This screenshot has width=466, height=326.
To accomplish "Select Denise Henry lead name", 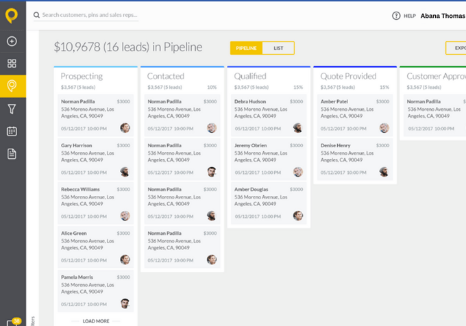I will tap(336, 145).
